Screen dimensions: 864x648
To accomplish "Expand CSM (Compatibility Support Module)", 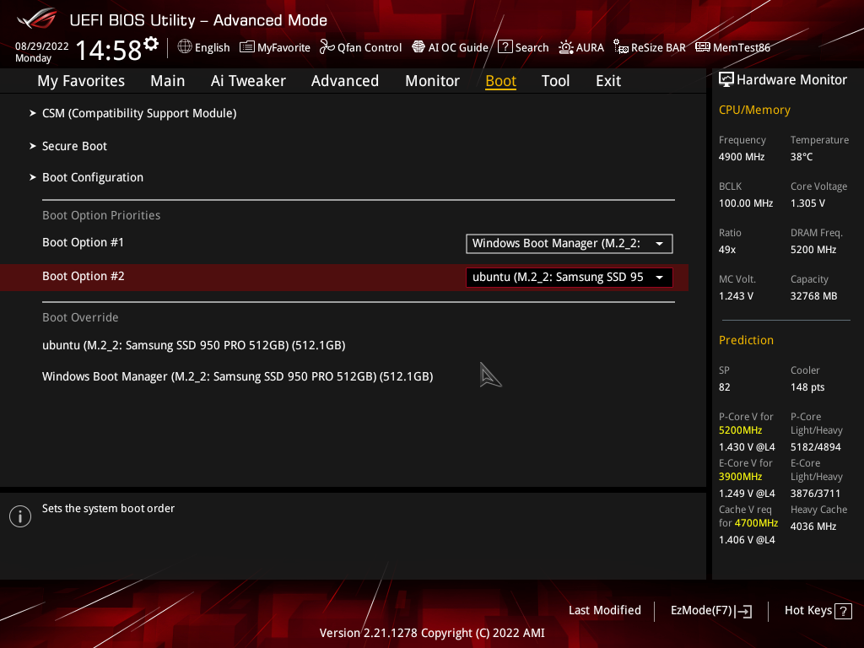I will (139, 113).
